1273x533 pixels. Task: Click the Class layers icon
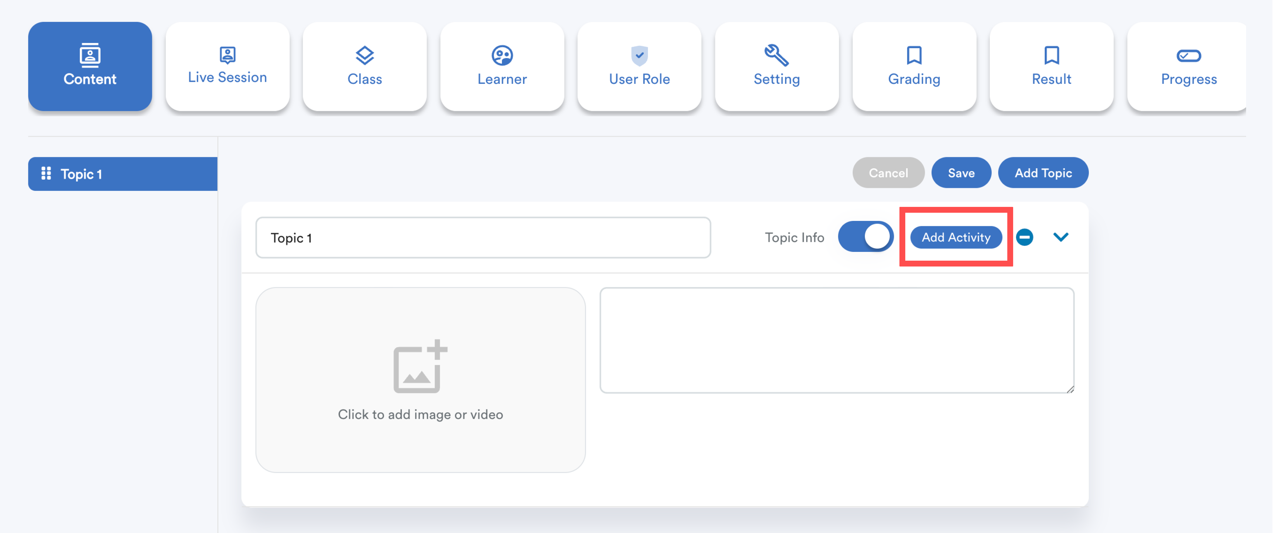tap(364, 55)
